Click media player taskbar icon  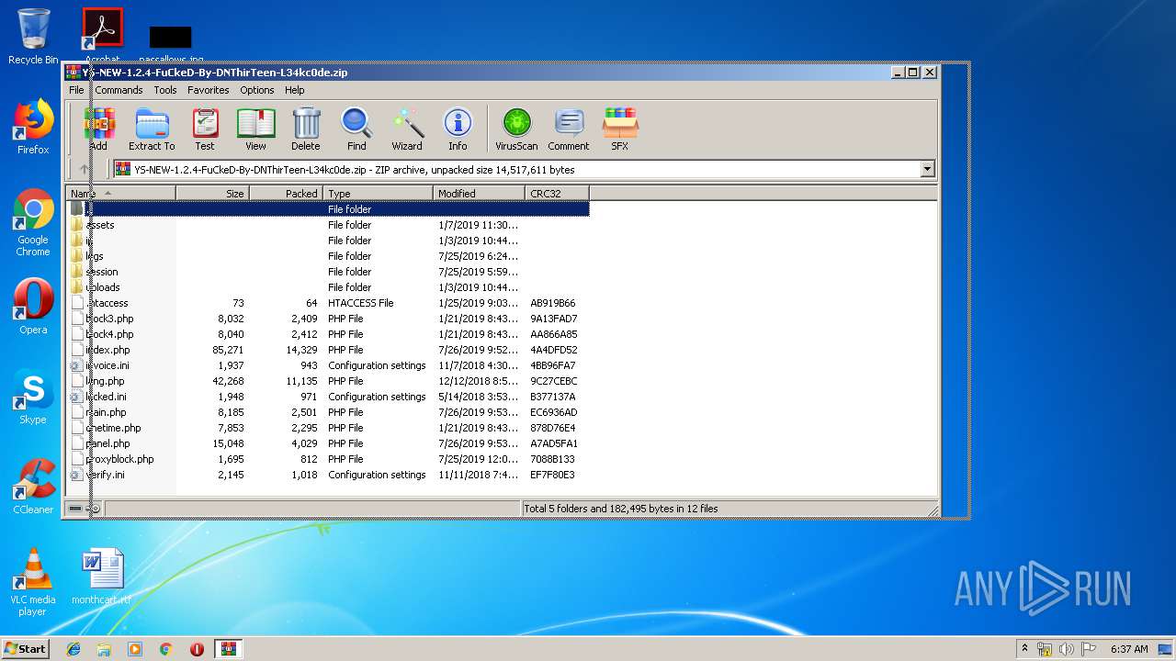pos(135,649)
